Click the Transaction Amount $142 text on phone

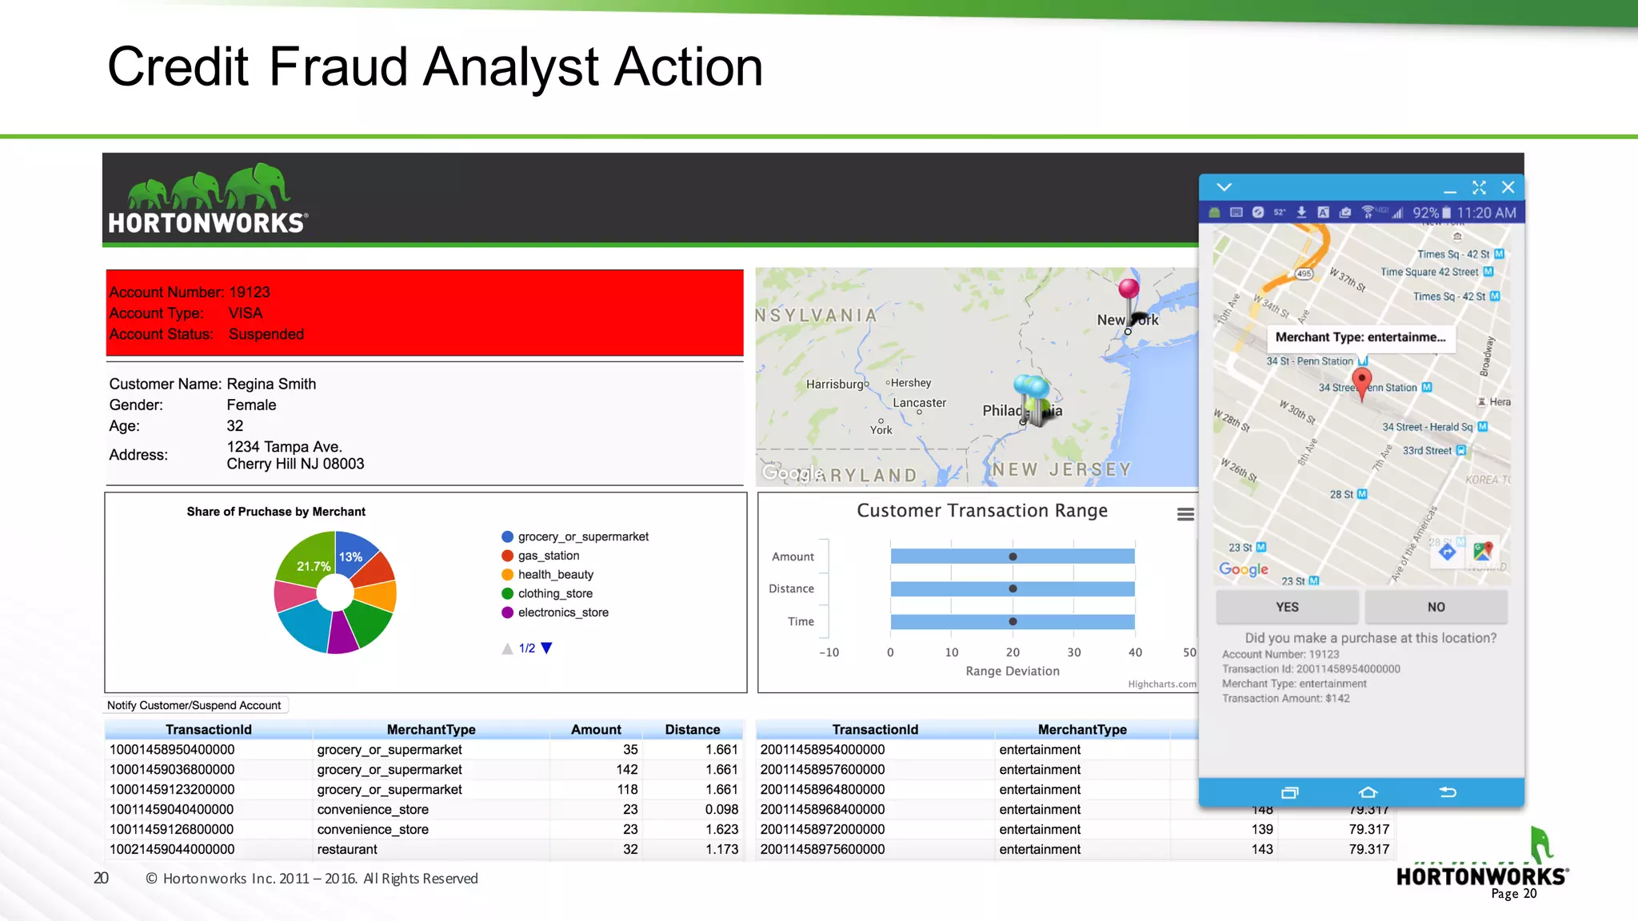tap(1285, 699)
